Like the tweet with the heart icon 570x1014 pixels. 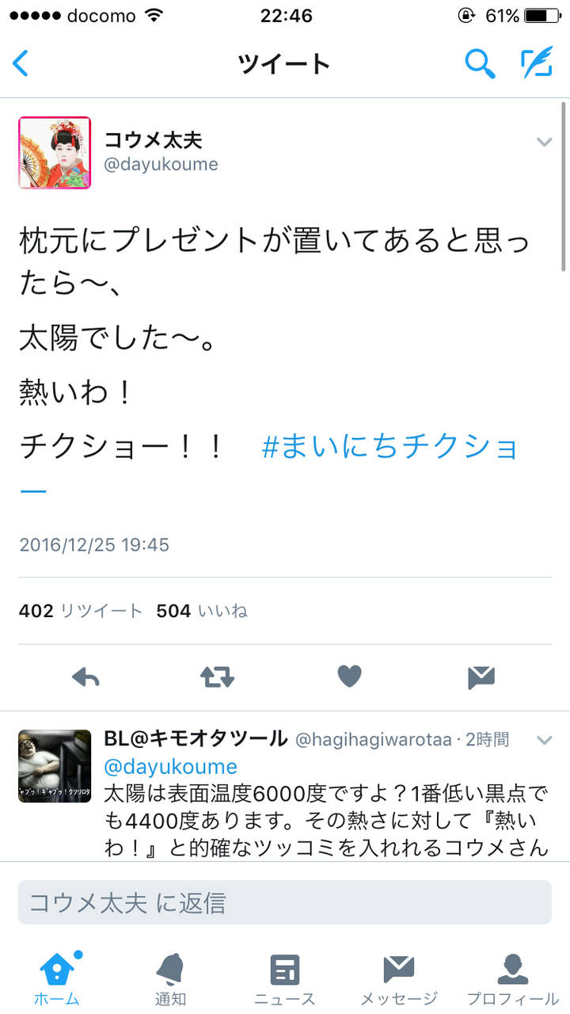point(349,677)
